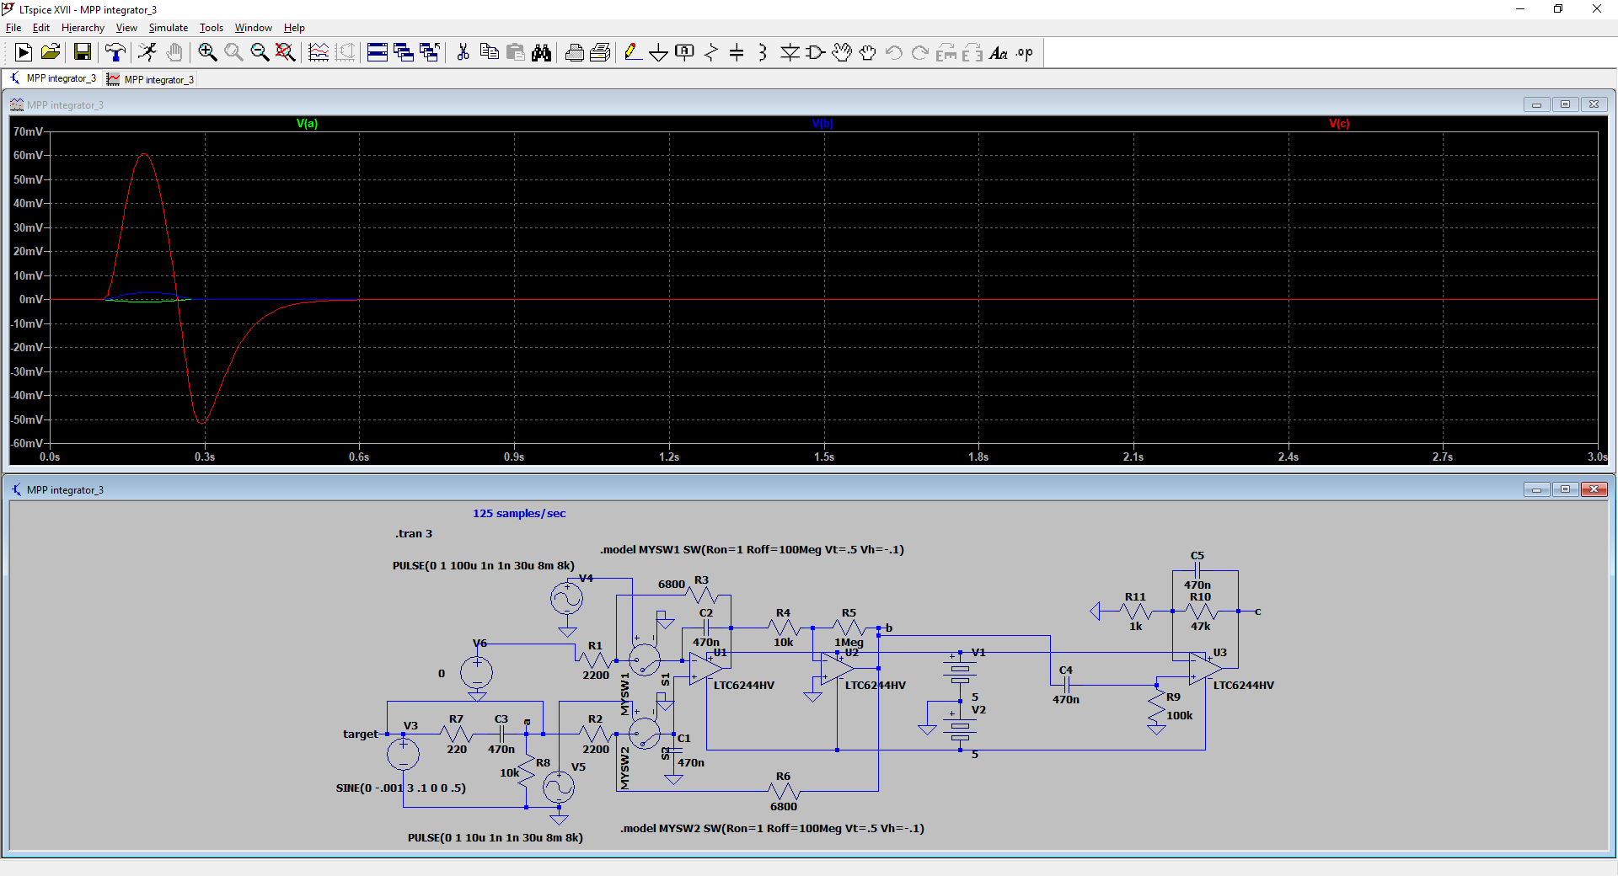Click the SPICE directive .op icon
Screen dimensions: 1618x876
tap(1024, 53)
